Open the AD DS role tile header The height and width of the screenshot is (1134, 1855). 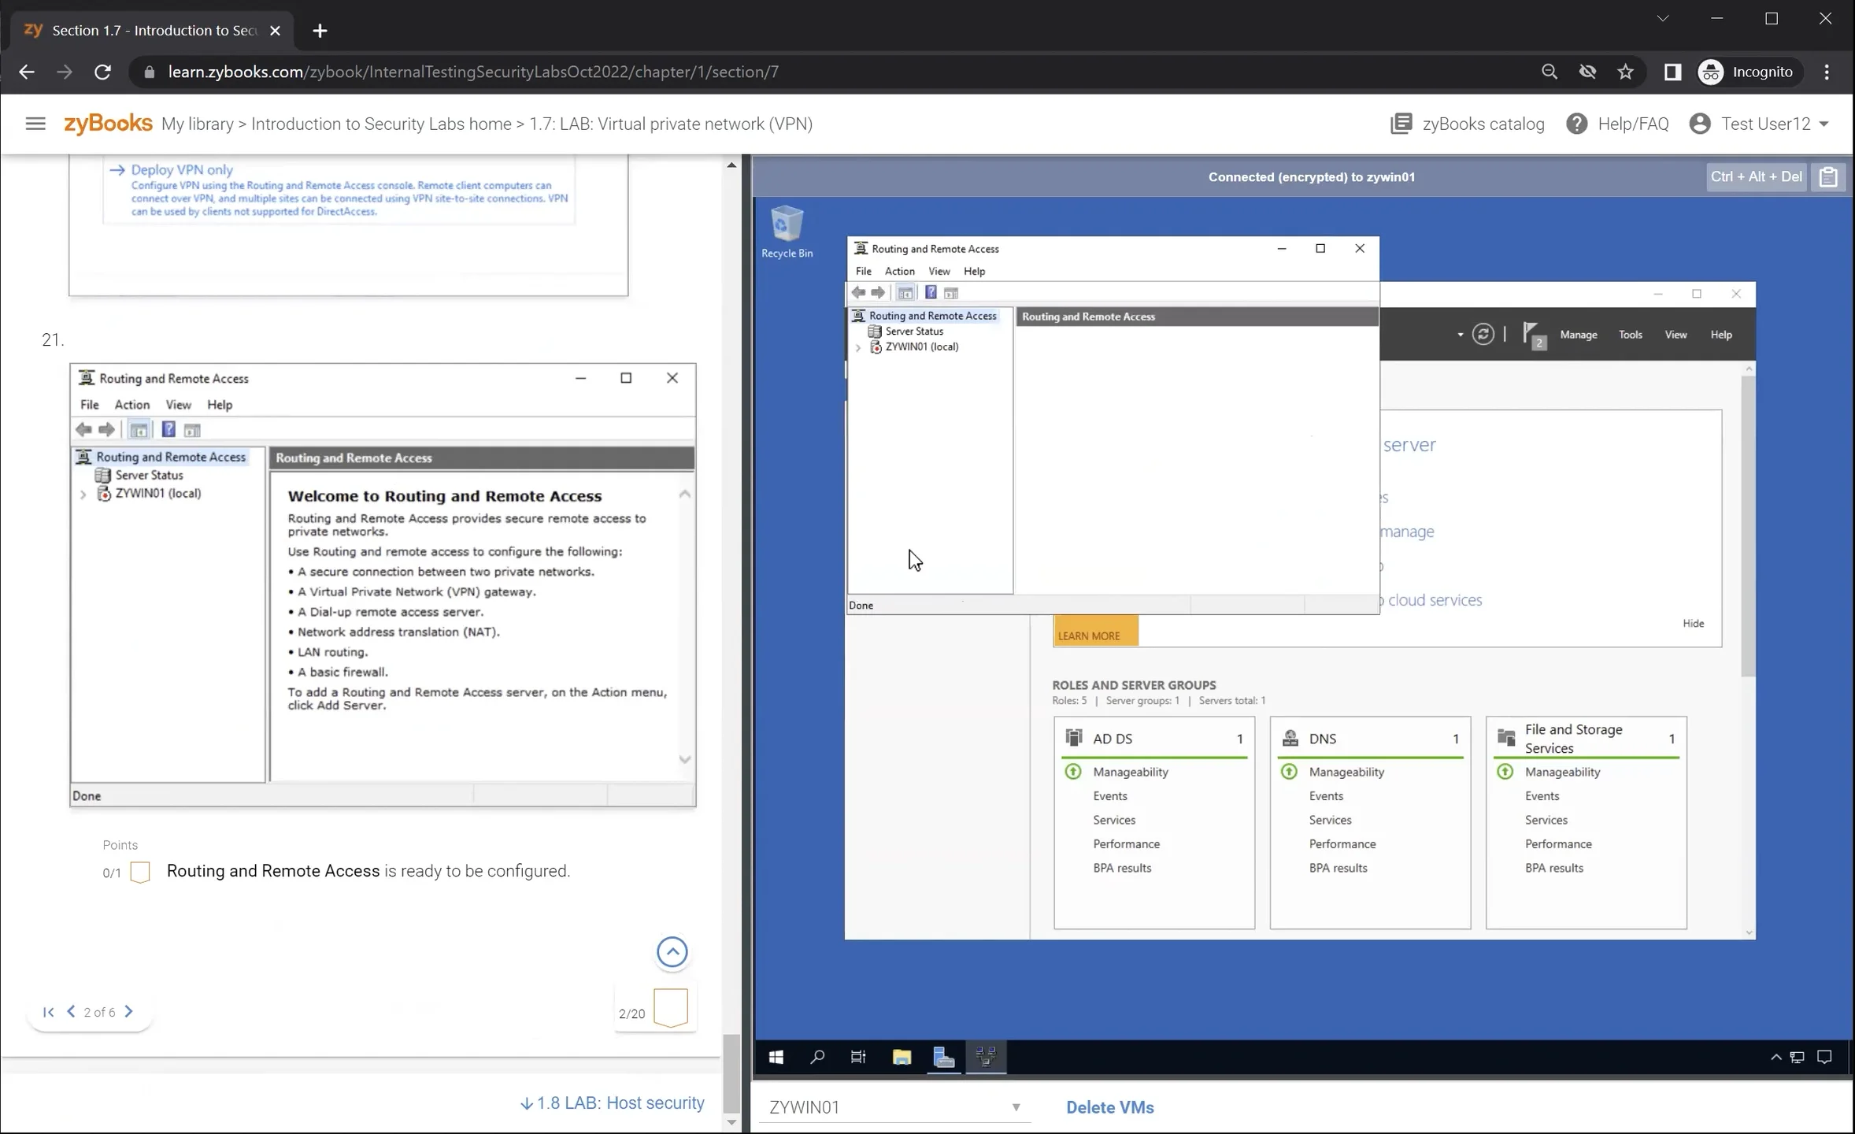1154,739
